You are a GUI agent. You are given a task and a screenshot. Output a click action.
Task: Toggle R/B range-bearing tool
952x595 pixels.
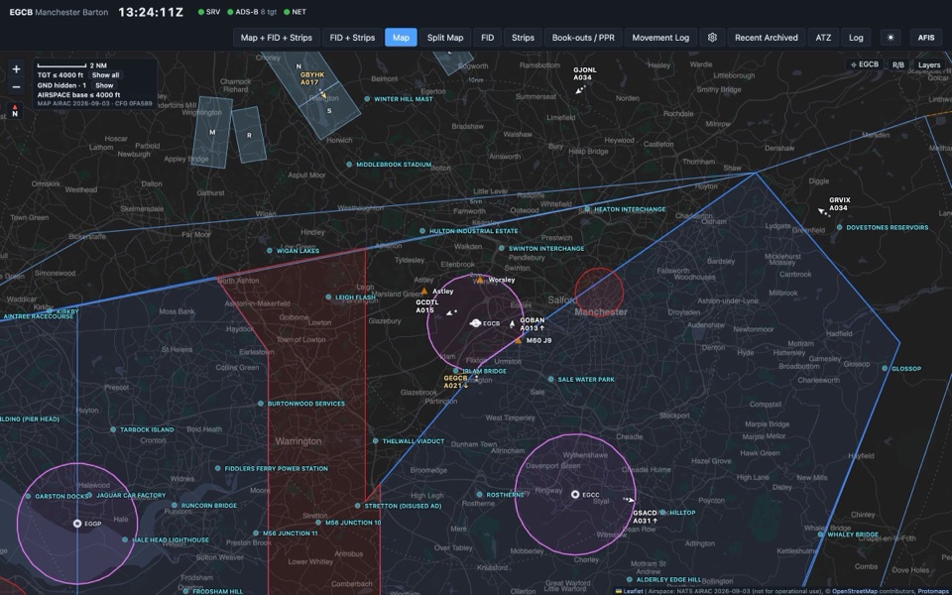pos(898,65)
